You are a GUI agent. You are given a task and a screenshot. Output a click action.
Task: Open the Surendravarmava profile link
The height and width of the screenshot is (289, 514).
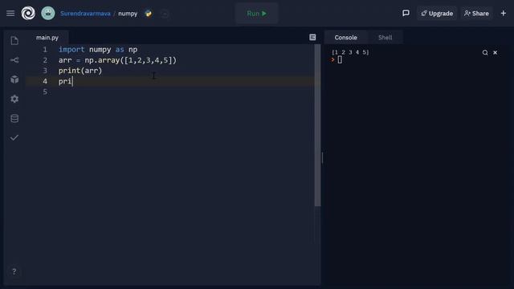[x=85, y=14]
